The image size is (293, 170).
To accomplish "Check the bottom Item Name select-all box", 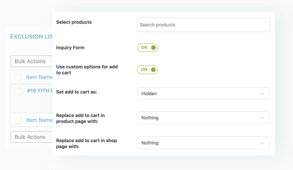I will (18, 121).
